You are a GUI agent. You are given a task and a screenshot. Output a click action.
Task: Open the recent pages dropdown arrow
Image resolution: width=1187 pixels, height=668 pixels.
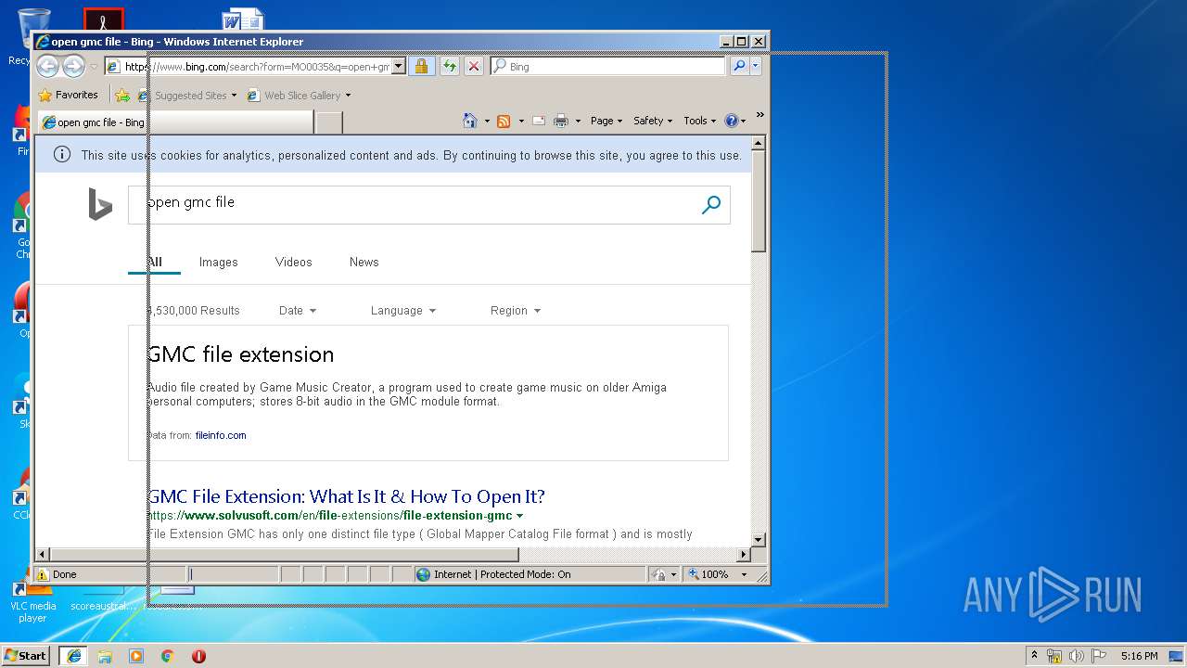pos(94,67)
